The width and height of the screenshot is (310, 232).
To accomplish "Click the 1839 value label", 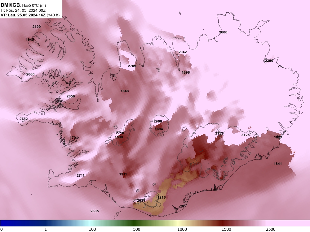I will point(278,137).
